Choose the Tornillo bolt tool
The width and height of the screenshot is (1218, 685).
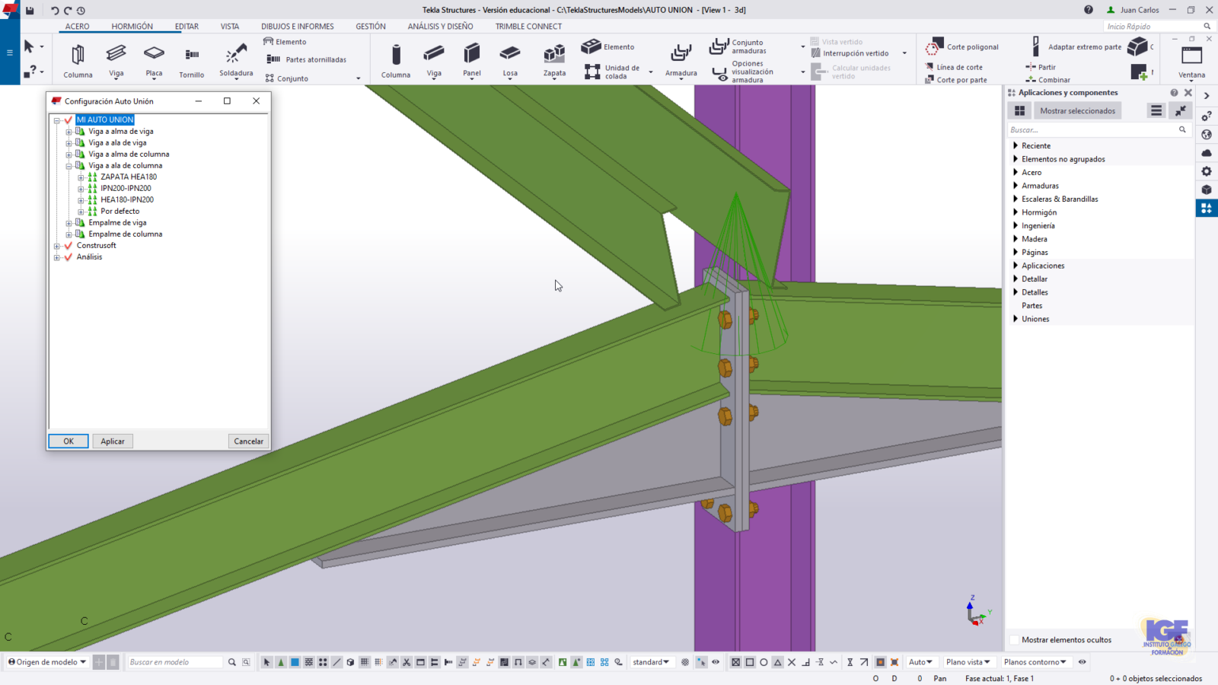[191, 60]
